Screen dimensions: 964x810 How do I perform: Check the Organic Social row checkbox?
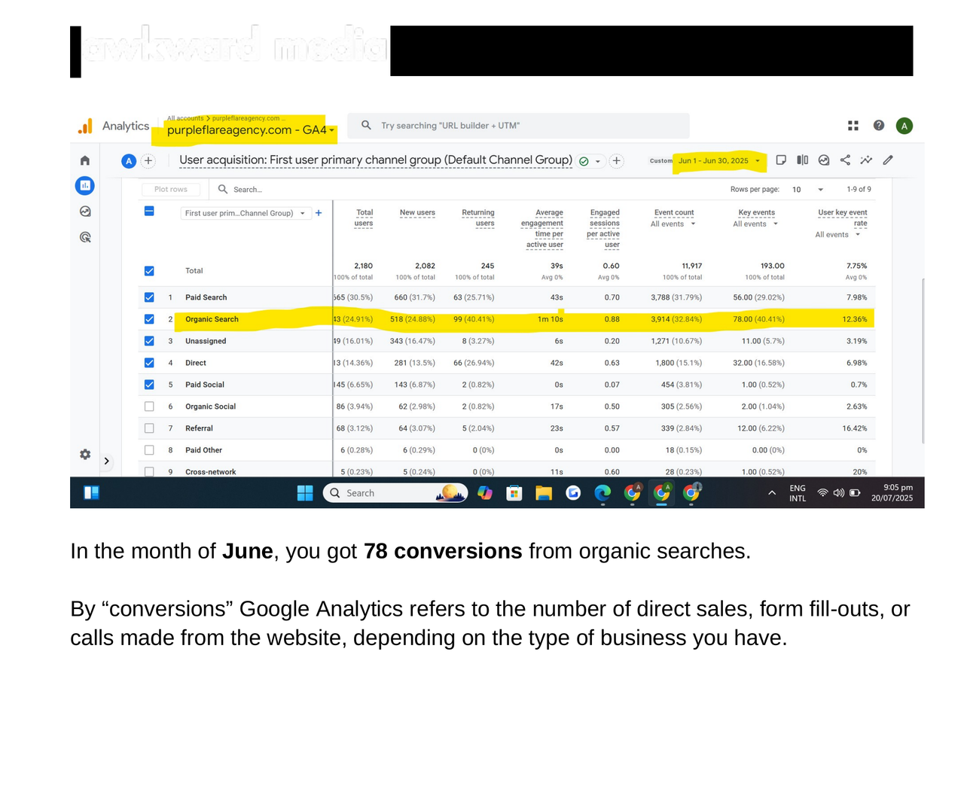pos(149,407)
